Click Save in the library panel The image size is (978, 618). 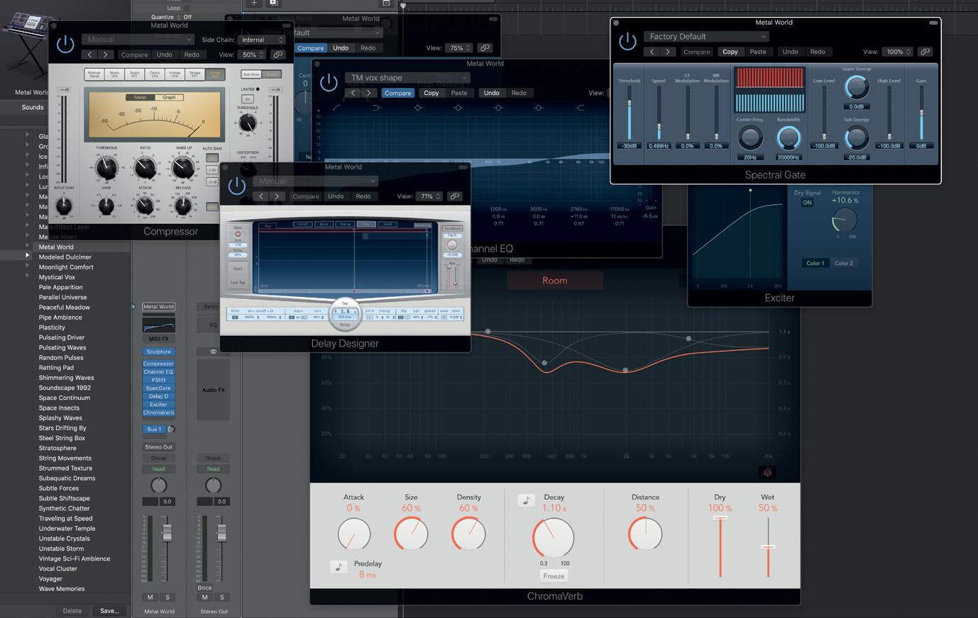[109, 611]
